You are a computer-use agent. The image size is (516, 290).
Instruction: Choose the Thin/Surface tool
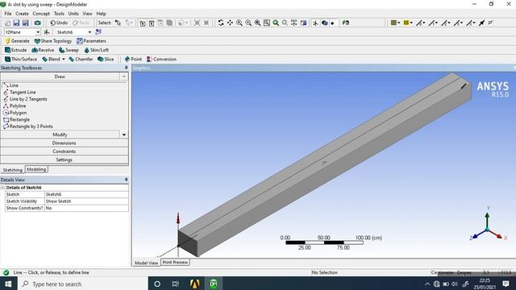click(x=21, y=59)
